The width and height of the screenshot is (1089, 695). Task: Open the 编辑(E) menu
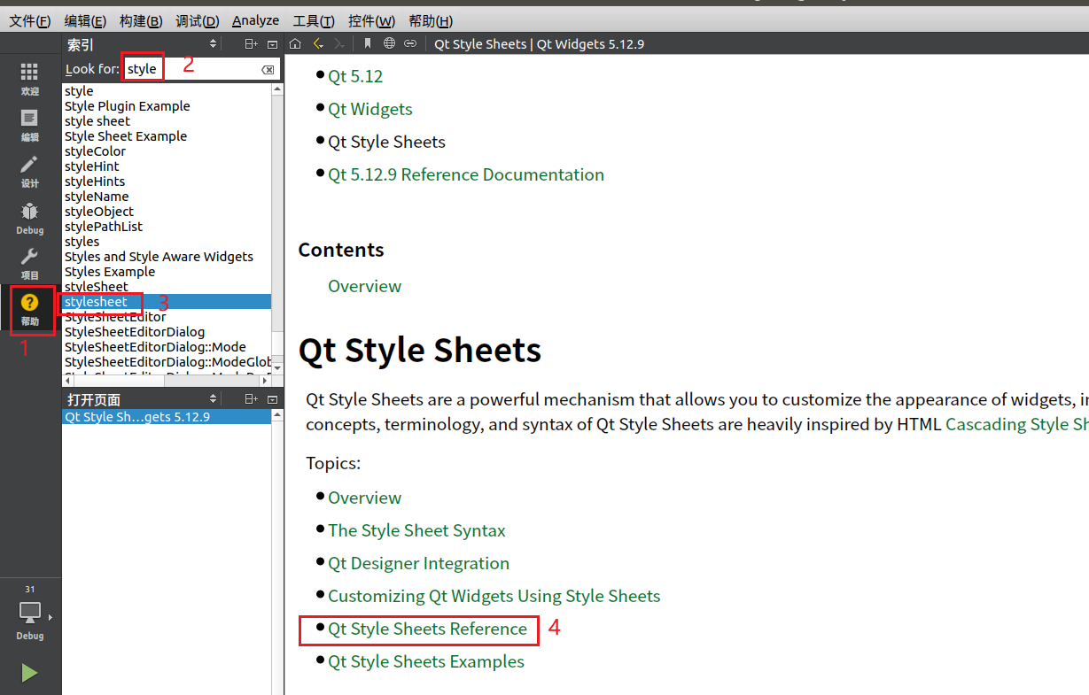[85, 20]
